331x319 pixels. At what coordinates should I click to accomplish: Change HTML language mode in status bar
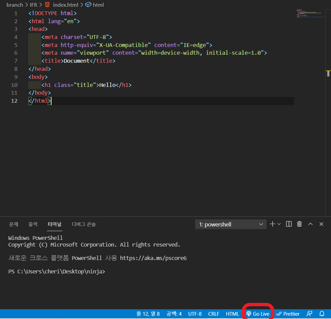click(x=232, y=314)
